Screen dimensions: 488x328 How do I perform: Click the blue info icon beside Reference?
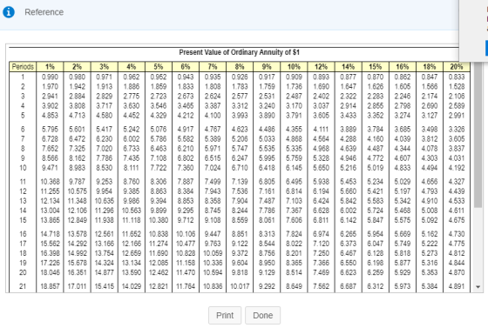9,12
